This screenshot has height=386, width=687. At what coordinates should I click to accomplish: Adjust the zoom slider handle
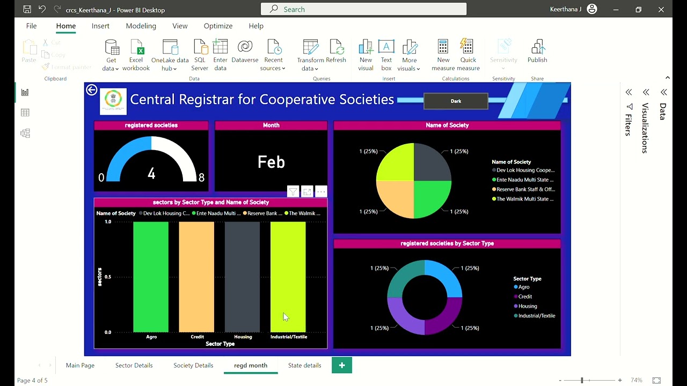coord(582,380)
